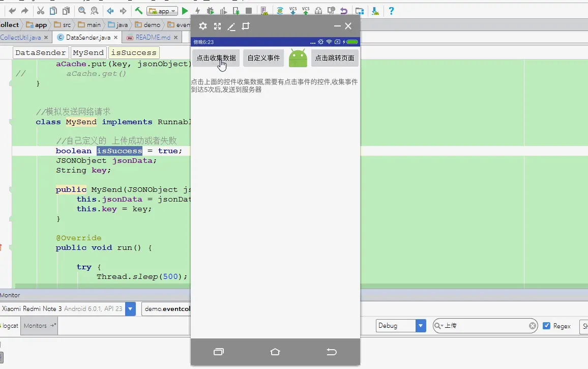
Task: Expand the Xiaomi Redmi Note 3 device dropdown
Action: click(130, 309)
